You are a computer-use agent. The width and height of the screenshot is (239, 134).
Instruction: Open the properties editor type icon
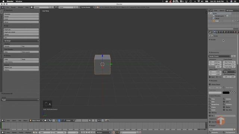pyautogui.click(x=211, y=32)
